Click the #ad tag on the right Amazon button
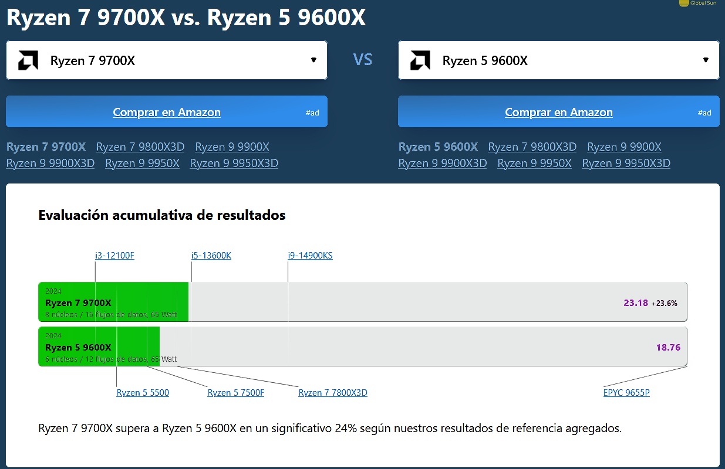The height and width of the screenshot is (469, 725). pos(704,113)
